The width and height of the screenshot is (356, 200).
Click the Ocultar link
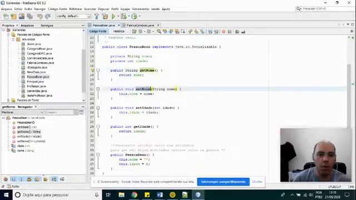(x=257, y=182)
